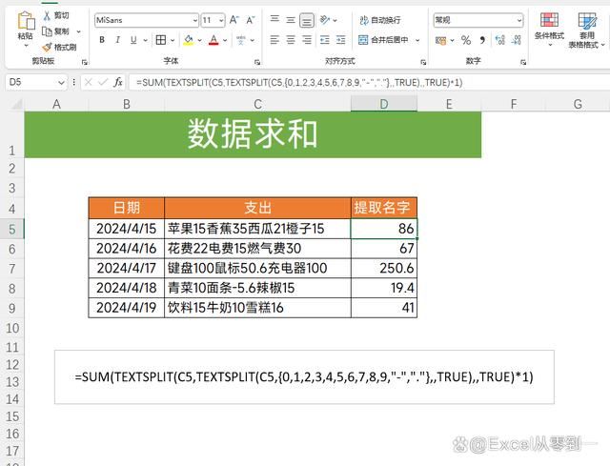The height and width of the screenshot is (466, 610).
Task: Select column C header
Action: (x=257, y=104)
